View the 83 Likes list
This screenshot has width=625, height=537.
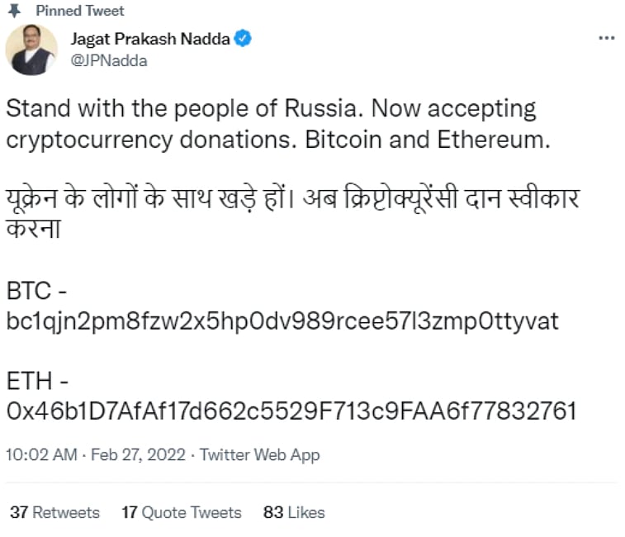294,512
